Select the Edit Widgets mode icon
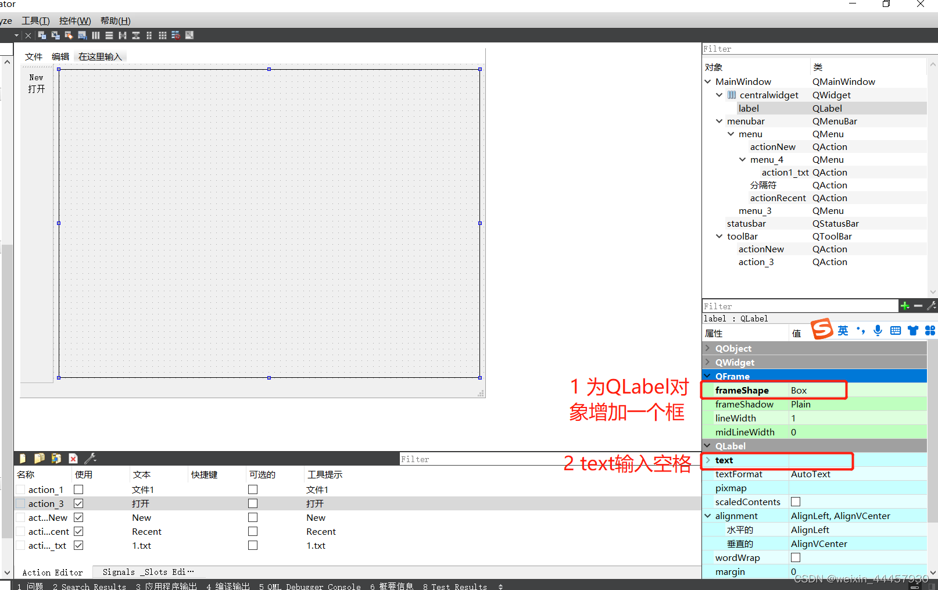 point(42,35)
